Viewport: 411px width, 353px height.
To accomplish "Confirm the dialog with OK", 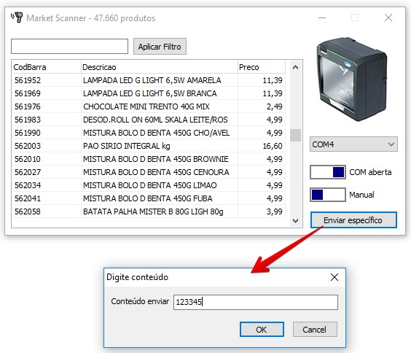I will (x=262, y=330).
